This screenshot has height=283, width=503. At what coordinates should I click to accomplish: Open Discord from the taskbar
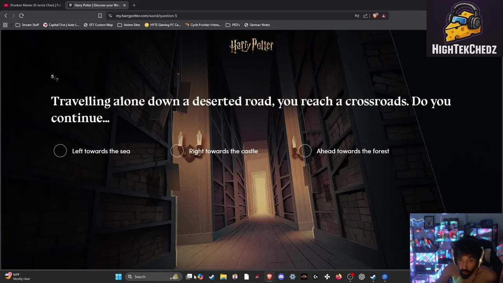pyautogui.click(x=281, y=277)
